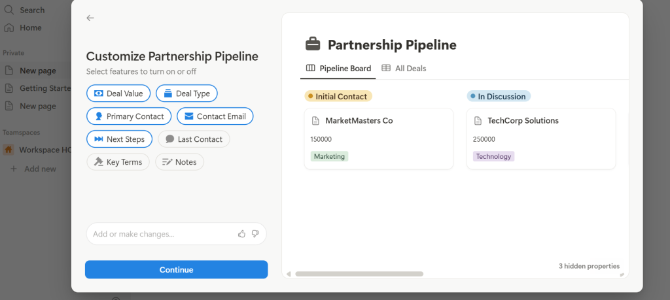Enable the Notes feature chip
670x300 pixels.
tap(179, 162)
